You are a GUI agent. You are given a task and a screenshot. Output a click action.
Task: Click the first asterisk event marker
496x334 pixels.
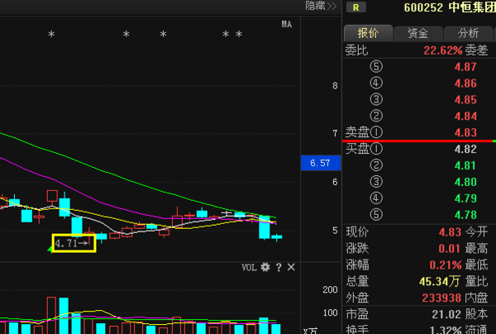click(51, 34)
